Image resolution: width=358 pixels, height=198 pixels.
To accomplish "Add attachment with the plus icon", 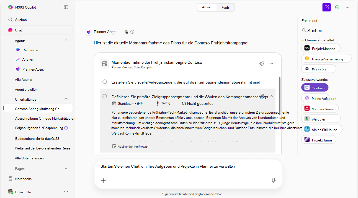I will (103, 180).
